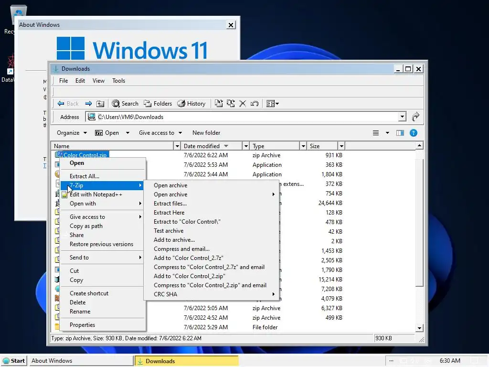Choose Add to "Color Control_2.7z"

[211, 258]
